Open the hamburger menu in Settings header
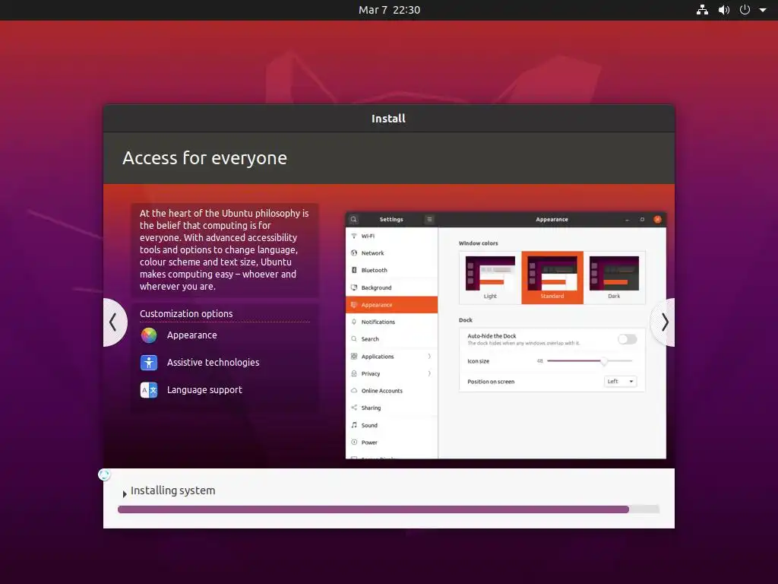 click(x=430, y=219)
